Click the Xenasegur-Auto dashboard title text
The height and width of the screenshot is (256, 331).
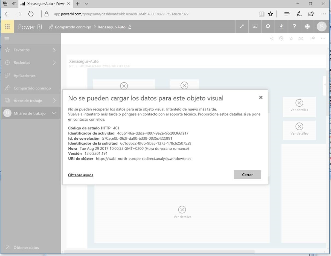click(x=84, y=61)
